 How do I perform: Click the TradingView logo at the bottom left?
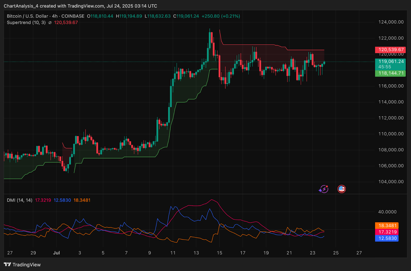point(22,265)
